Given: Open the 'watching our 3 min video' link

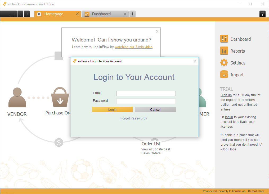Looking at the screenshot, I should (134, 47).
